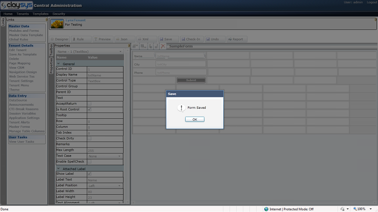This screenshot has width=378, height=212.
Task: Open the Tenants menu
Action: pos(23,14)
